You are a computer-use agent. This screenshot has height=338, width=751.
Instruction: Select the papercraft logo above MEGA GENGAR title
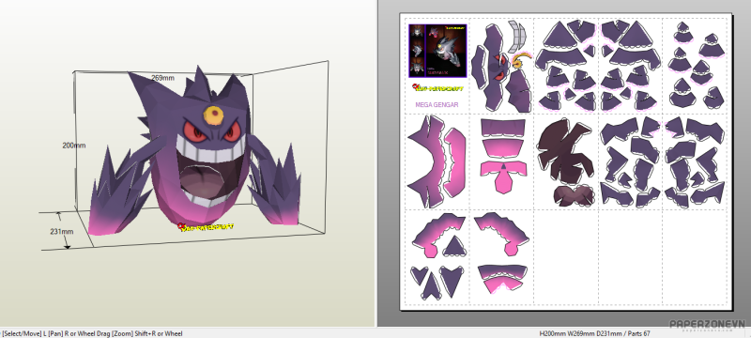(x=437, y=87)
